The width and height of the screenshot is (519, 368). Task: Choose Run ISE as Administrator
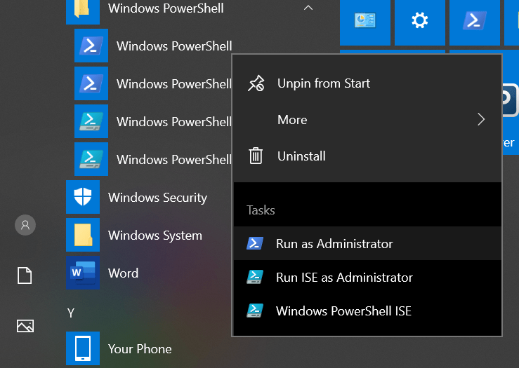344,278
